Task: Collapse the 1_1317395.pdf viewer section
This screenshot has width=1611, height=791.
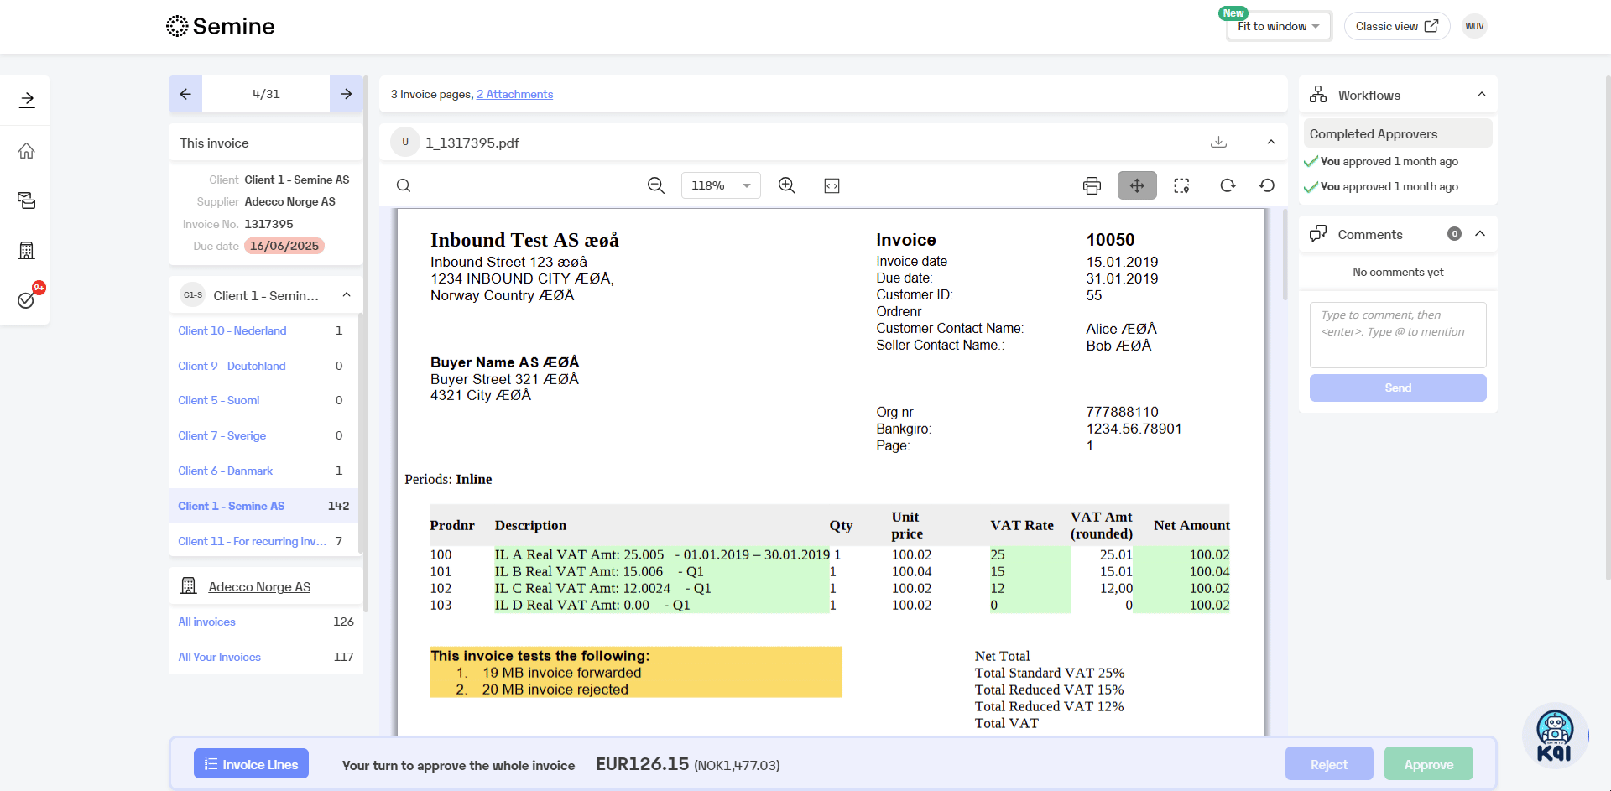Action: 1271,143
